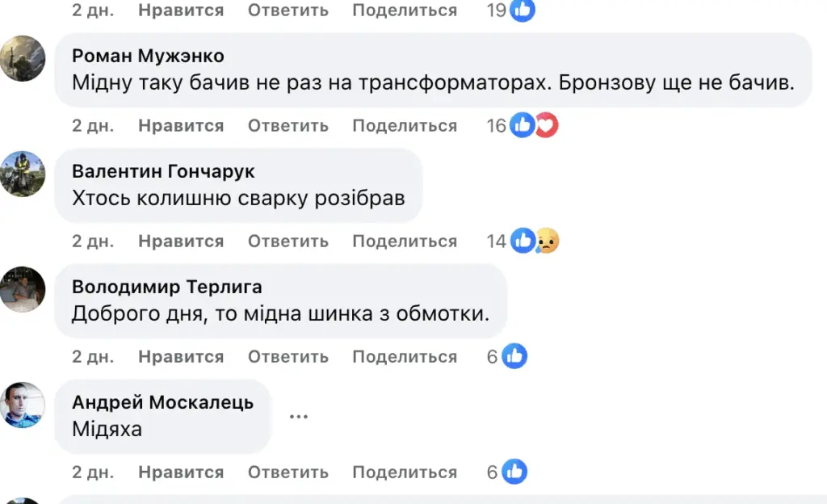The width and height of the screenshot is (827, 504).
Task: Click Валентин Гончарук's profile picture
Action: click(23, 172)
